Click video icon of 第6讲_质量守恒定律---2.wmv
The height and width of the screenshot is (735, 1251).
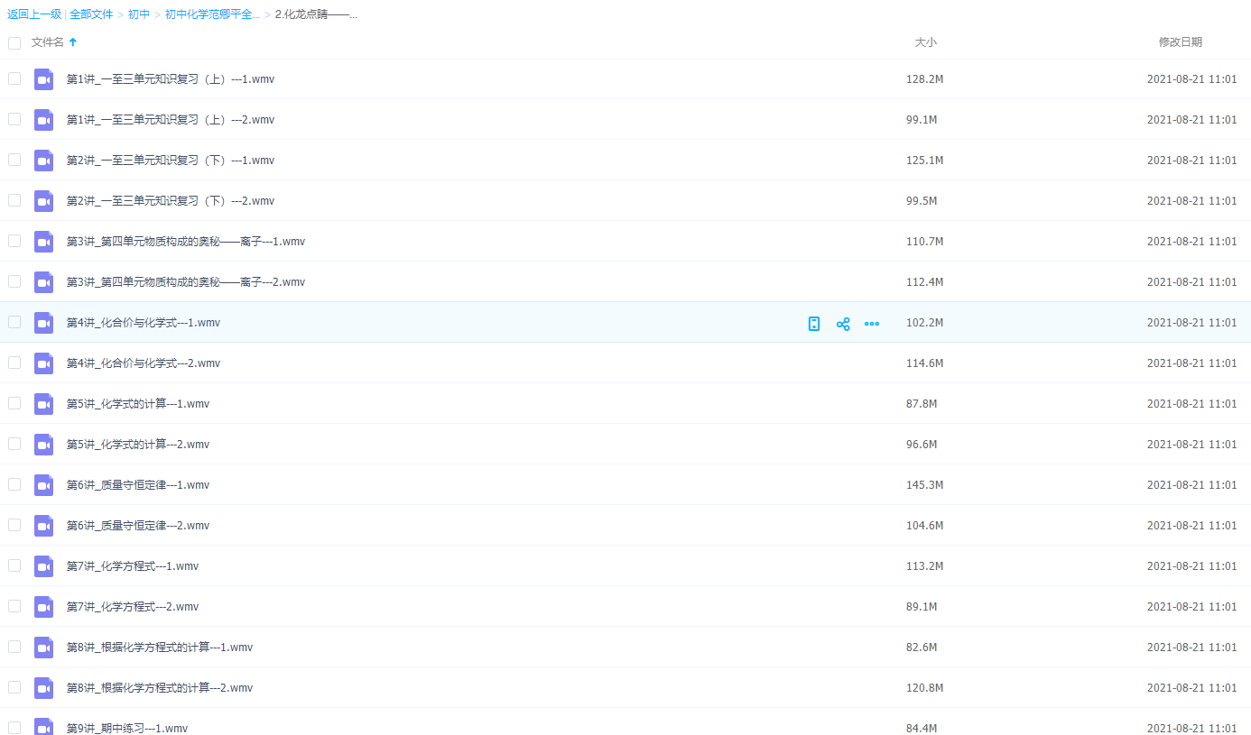[44, 526]
